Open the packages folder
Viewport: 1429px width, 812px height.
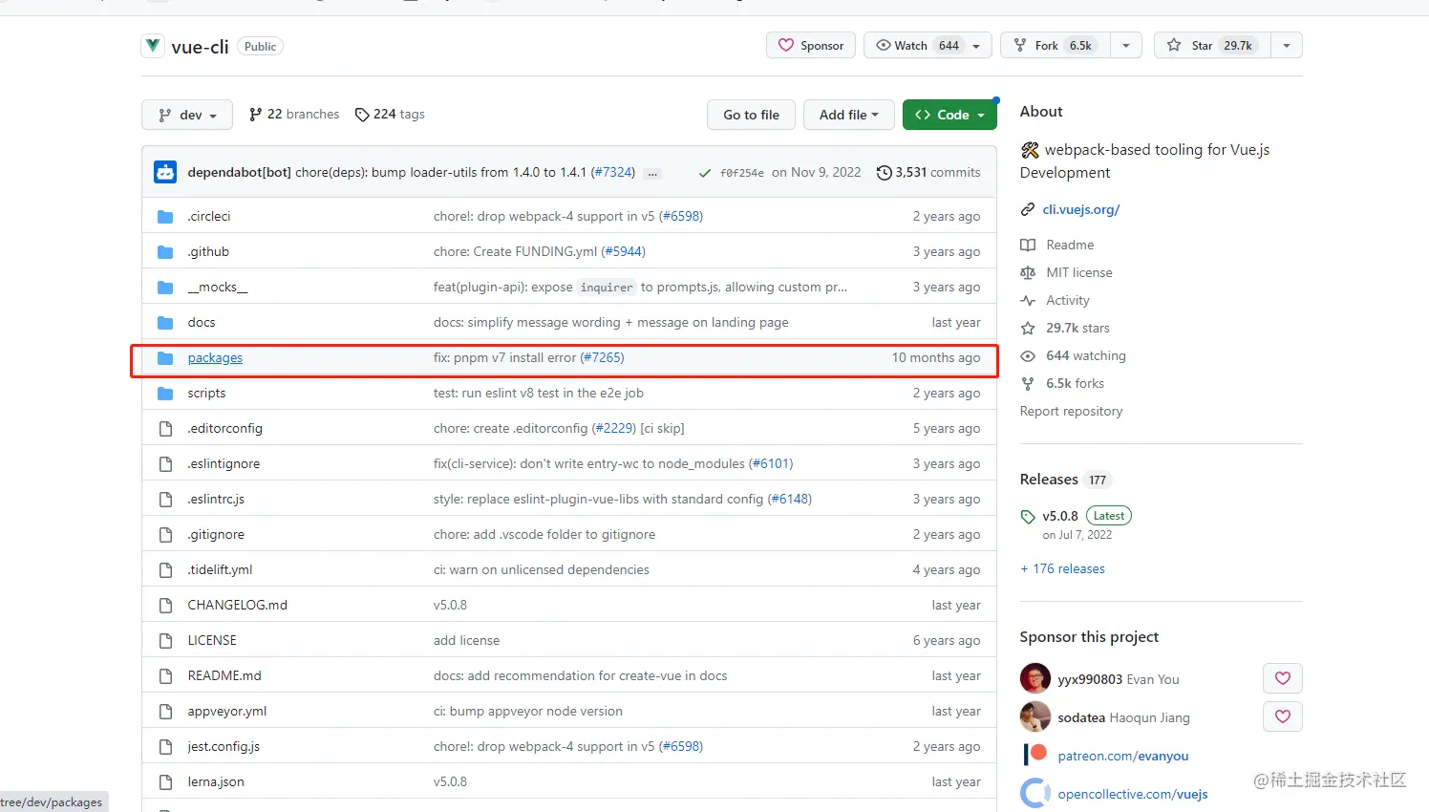point(215,358)
